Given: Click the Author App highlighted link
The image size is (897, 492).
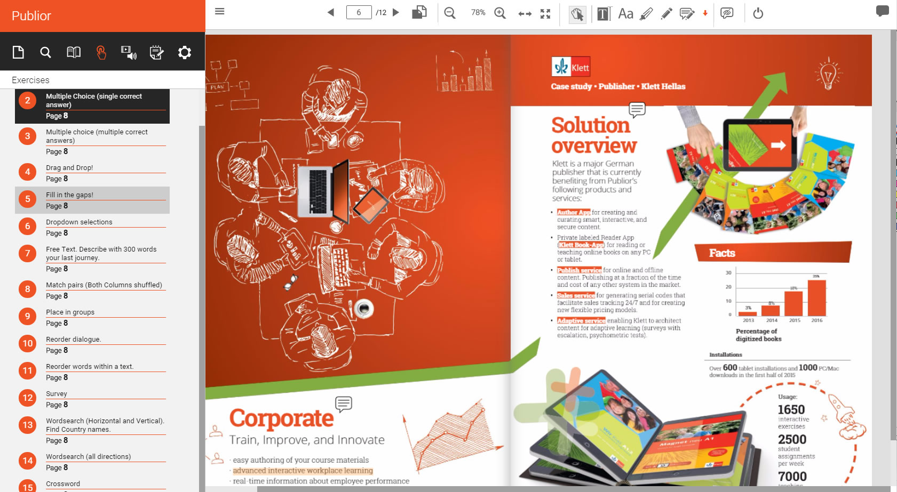Looking at the screenshot, I should [574, 212].
